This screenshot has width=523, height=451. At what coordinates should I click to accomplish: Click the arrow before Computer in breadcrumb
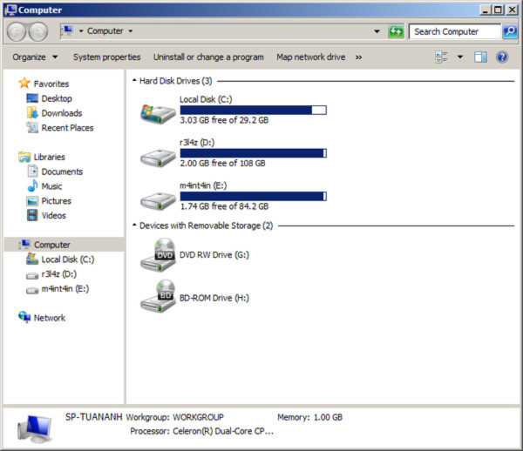pos(81,31)
